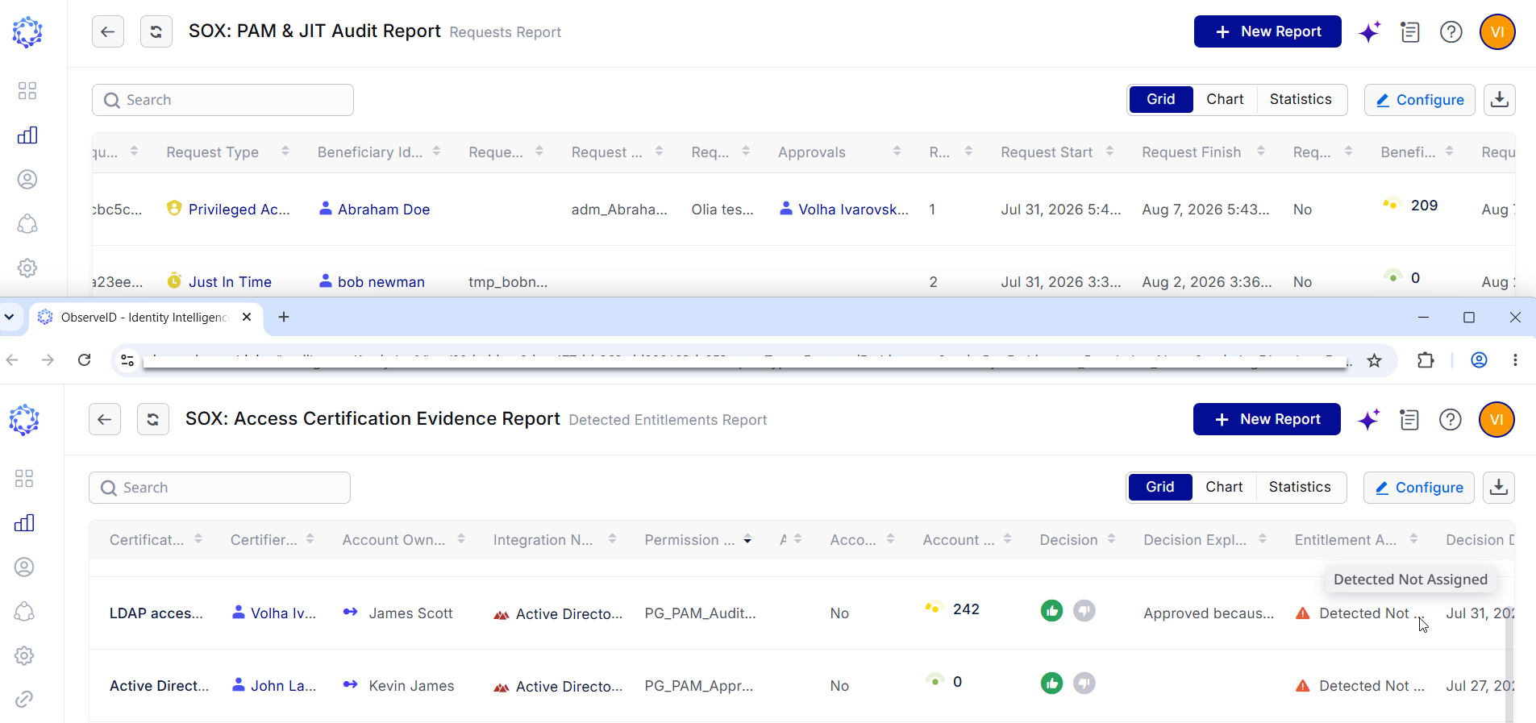This screenshot has width=1536, height=723.
Task: Switch to Chart view in PAM report
Action: click(x=1225, y=99)
